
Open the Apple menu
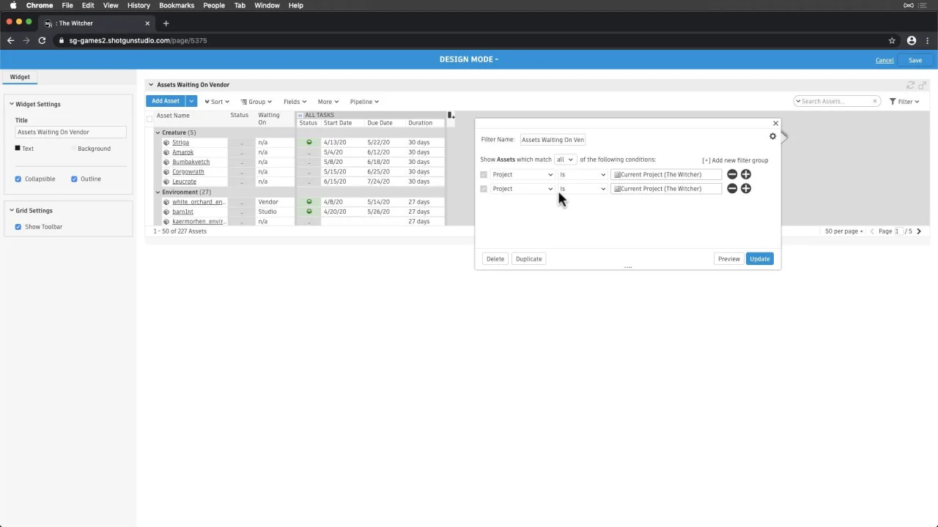13,5
